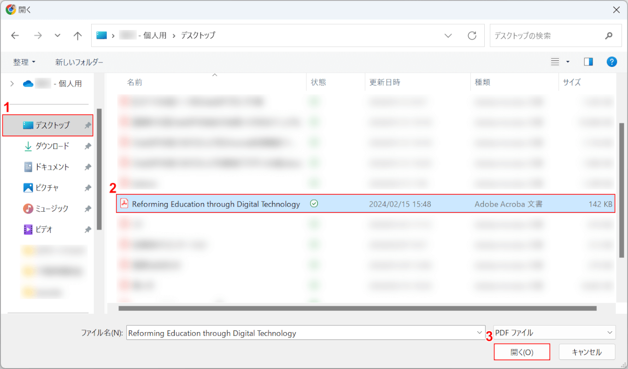
Task: Click the キャンセル button
Action: click(x=587, y=352)
